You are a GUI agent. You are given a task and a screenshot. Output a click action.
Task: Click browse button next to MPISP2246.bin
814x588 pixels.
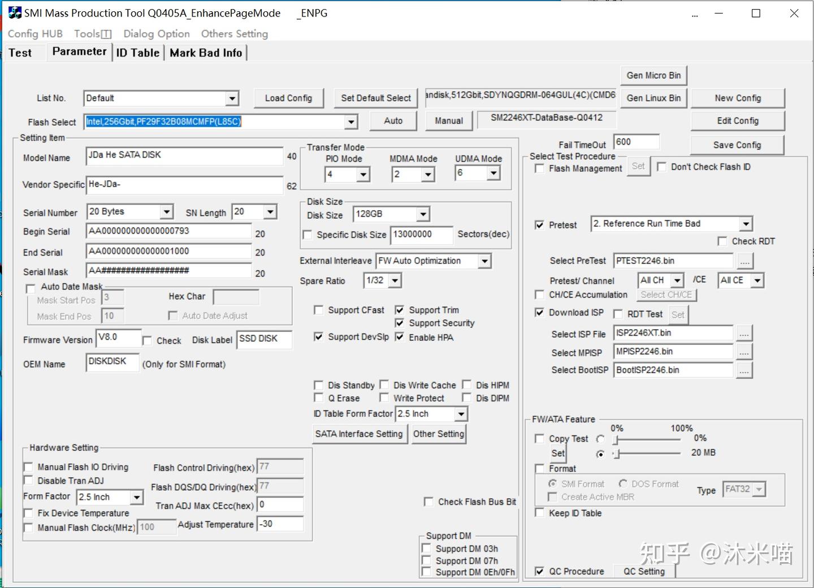pos(744,352)
